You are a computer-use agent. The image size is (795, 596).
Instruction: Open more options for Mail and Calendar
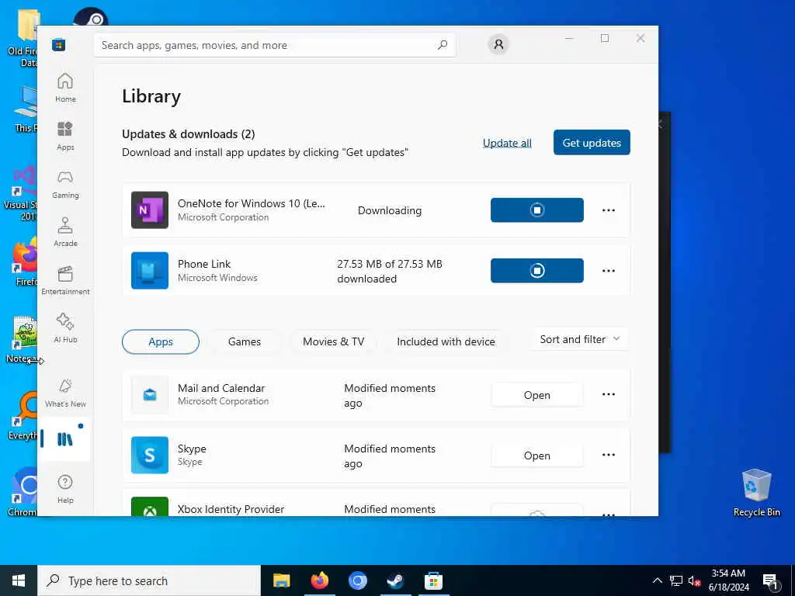tap(609, 394)
